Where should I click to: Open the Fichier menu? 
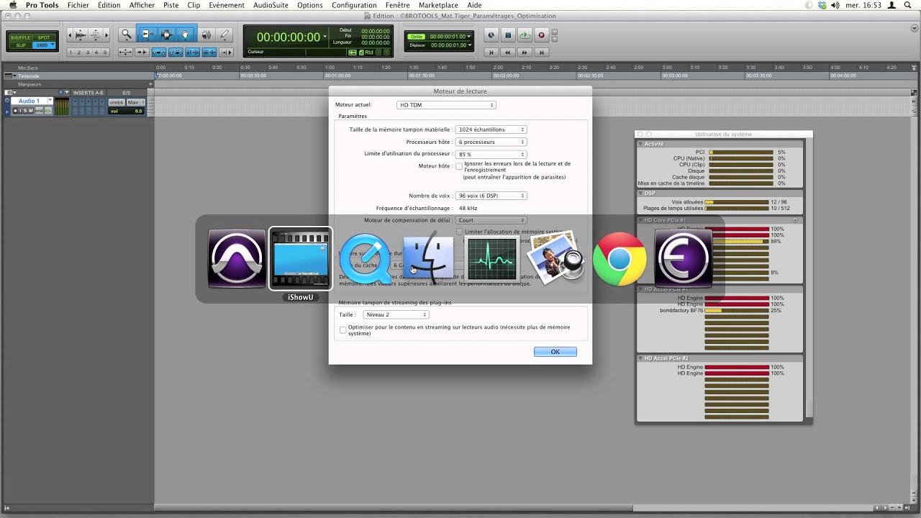78,5
